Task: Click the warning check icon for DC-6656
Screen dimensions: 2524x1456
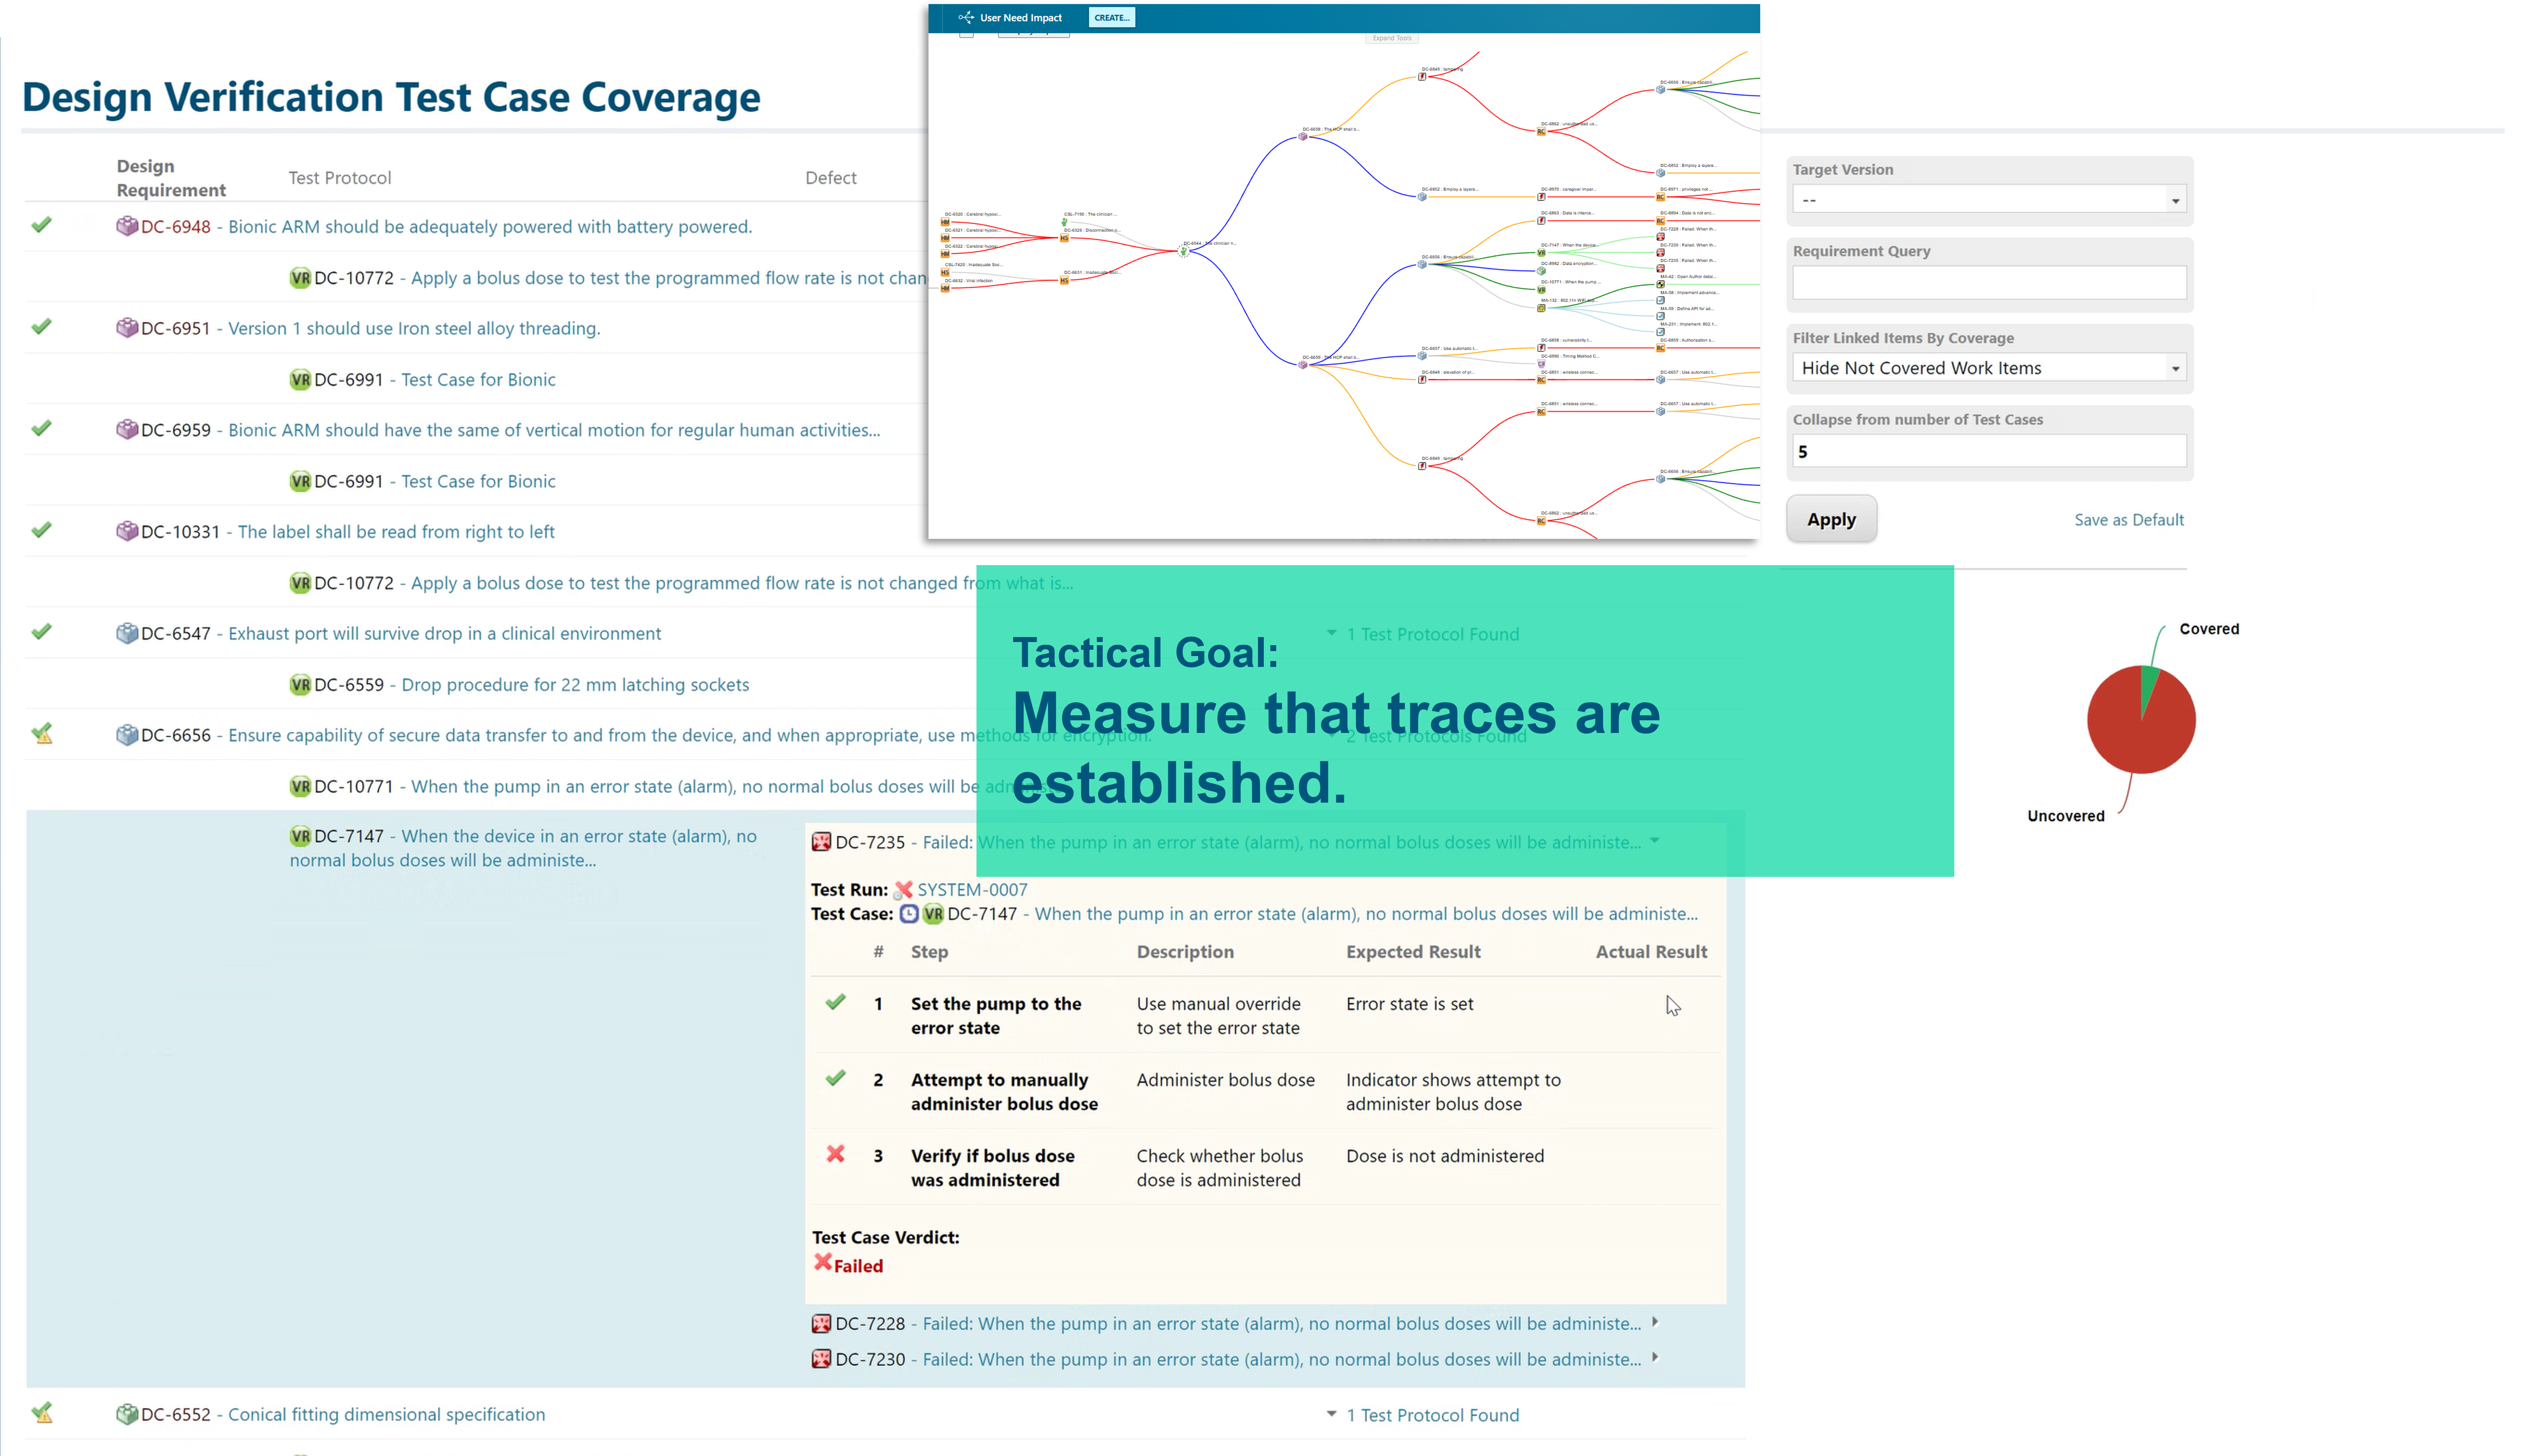Action: coord(41,734)
